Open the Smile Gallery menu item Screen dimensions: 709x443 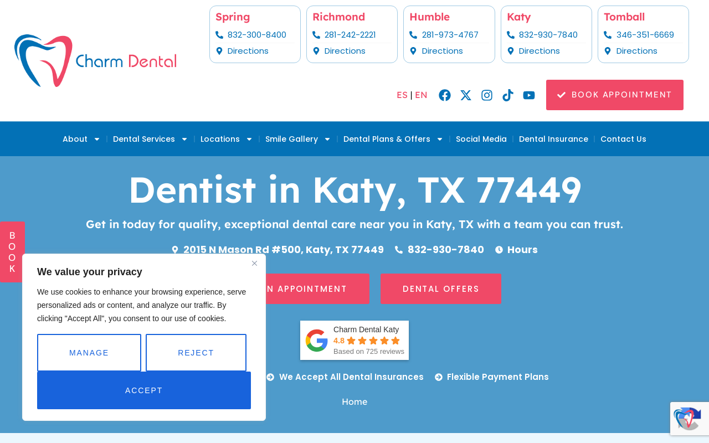(x=292, y=139)
